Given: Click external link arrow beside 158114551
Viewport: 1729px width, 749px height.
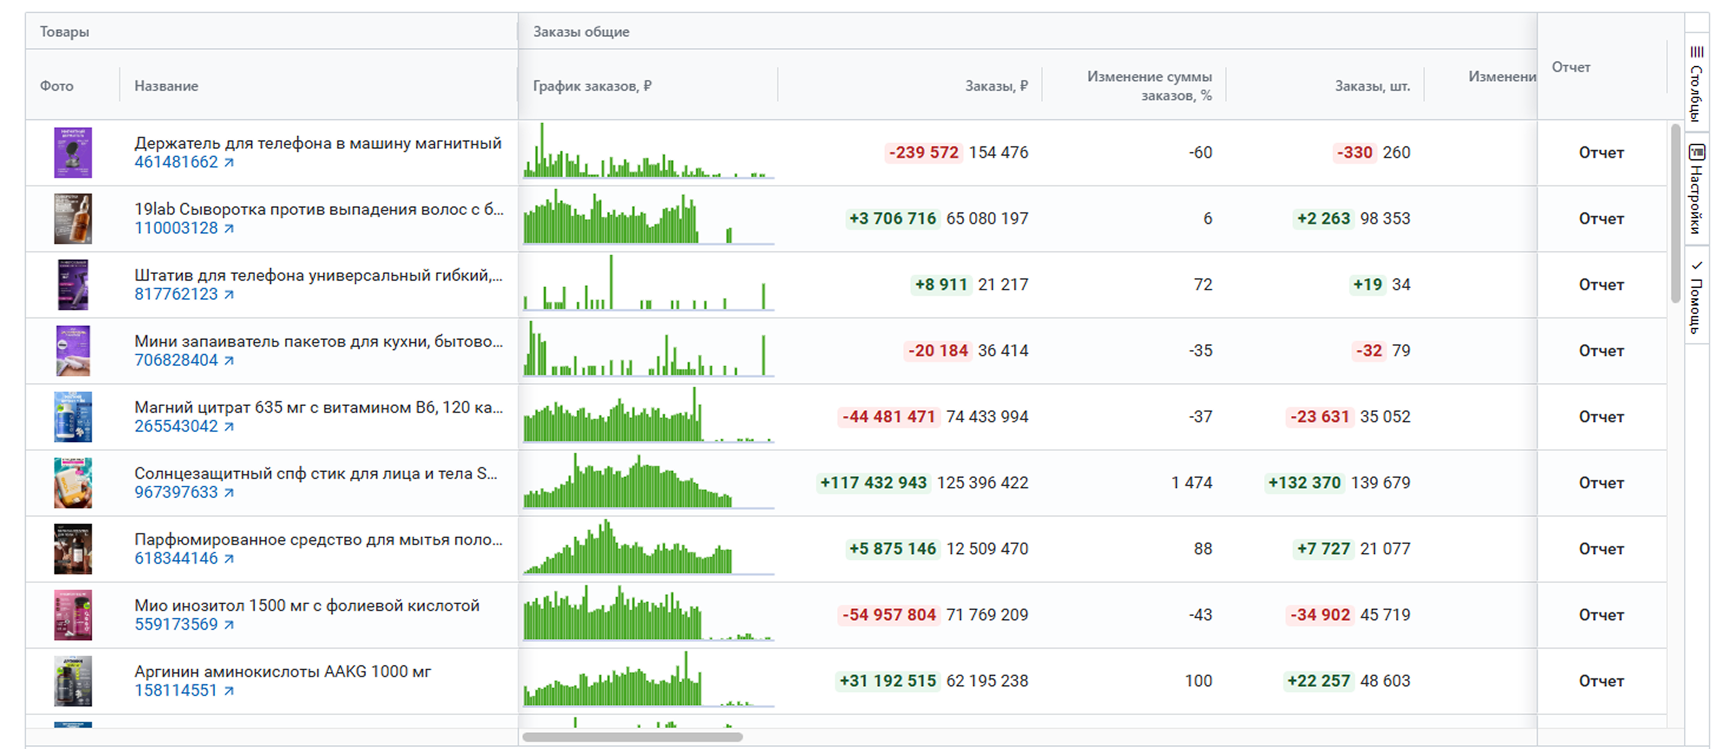Looking at the screenshot, I should (229, 690).
